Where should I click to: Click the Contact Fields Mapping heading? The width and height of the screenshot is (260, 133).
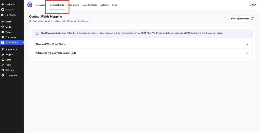click(46, 16)
